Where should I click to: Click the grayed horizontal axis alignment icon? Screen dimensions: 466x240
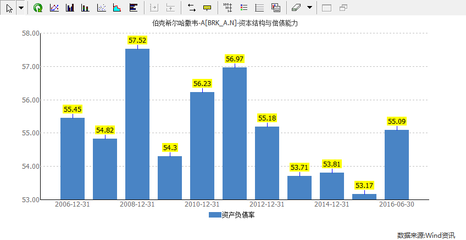(154, 8)
